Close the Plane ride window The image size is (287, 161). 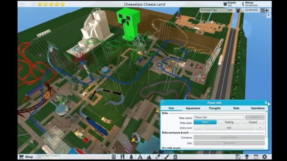click(x=266, y=103)
